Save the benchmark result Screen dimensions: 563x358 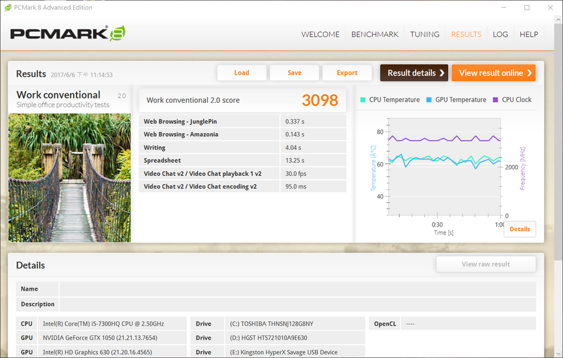(294, 73)
